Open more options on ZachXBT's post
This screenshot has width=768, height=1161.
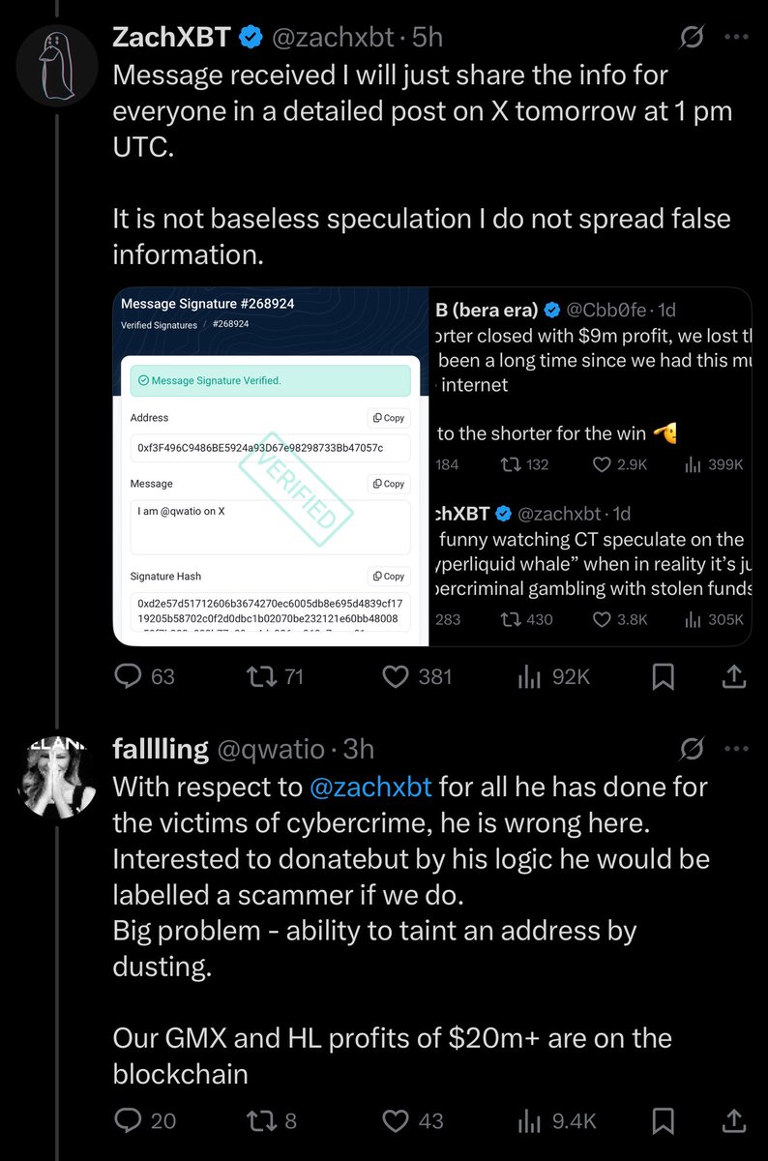[737, 38]
